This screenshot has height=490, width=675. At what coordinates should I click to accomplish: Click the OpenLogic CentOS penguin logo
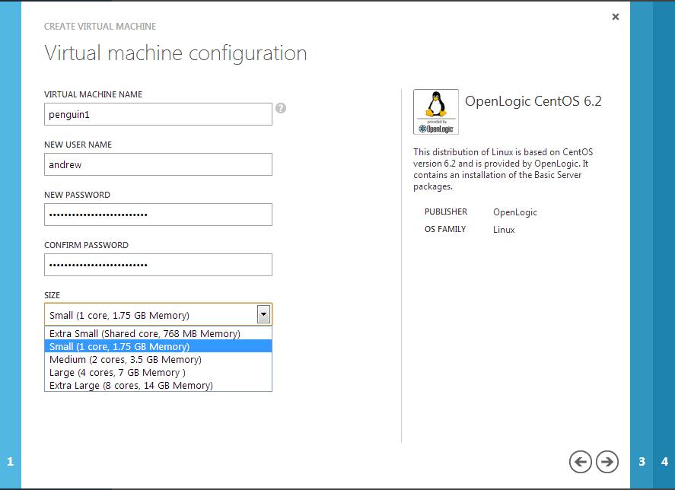point(435,112)
